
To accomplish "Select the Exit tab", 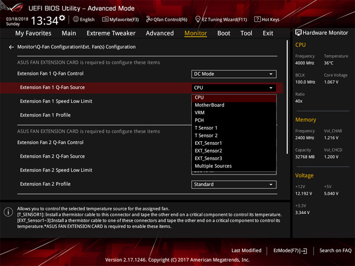I will [268, 33].
